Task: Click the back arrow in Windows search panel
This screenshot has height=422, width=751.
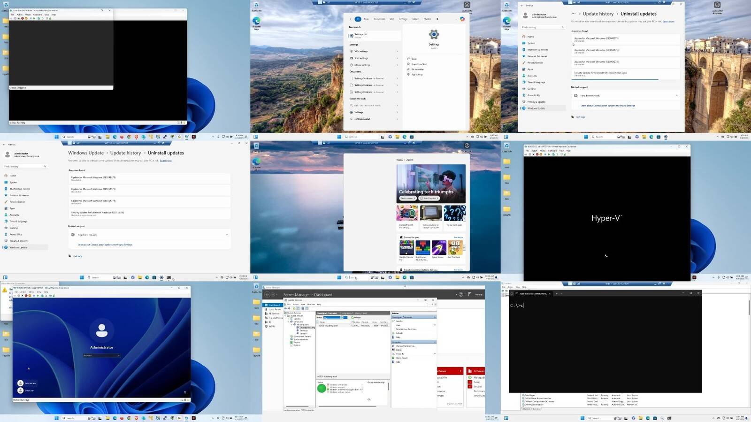Action: tap(351, 19)
